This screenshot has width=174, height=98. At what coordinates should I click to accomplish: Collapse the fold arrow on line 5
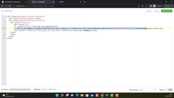pyautogui.click(x=6, y=24)
